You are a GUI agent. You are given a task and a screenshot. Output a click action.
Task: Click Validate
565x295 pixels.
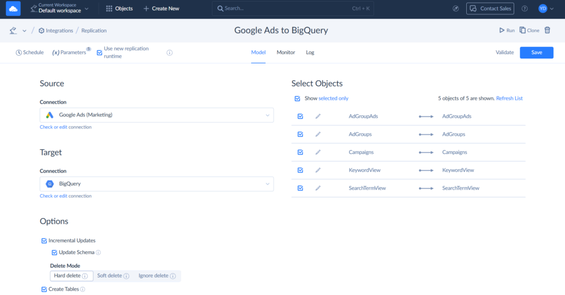tap(504, 52)
